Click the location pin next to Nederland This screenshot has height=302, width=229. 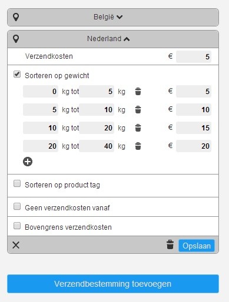pyautogui.click(x=16, y=39)
